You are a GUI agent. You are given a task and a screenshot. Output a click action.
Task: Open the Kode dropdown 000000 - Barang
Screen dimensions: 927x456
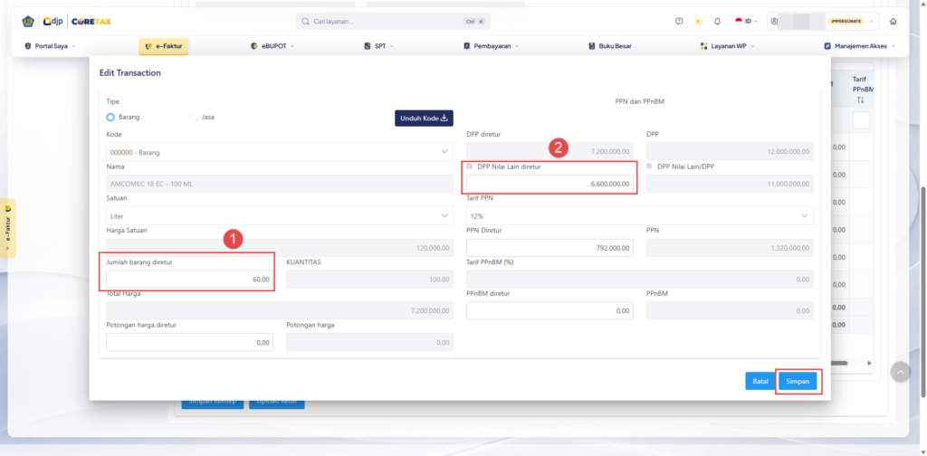280,152
